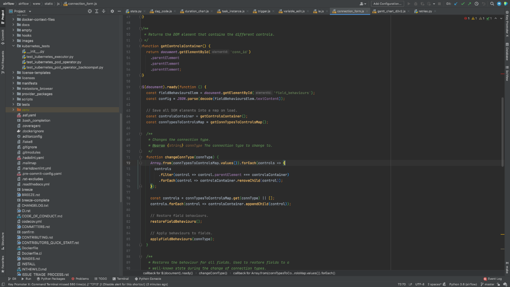This screenshot has width=510, height=287.
Task: Click the Stop square icon in toolbar
Action: 439,4
